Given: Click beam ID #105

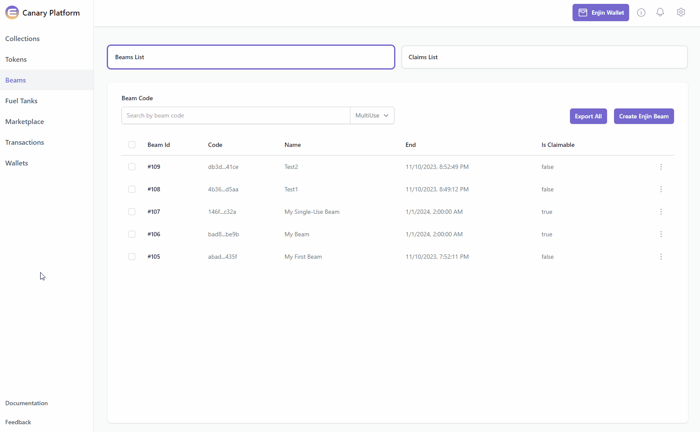Looking at the screenshot, I should click(154, 257).
